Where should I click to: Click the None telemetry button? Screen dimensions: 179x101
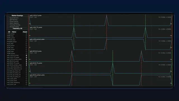click(x=14, y=32)
